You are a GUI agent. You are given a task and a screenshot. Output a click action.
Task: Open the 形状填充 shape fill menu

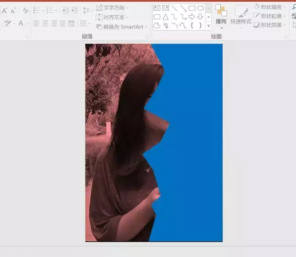[x=270, y=7]
